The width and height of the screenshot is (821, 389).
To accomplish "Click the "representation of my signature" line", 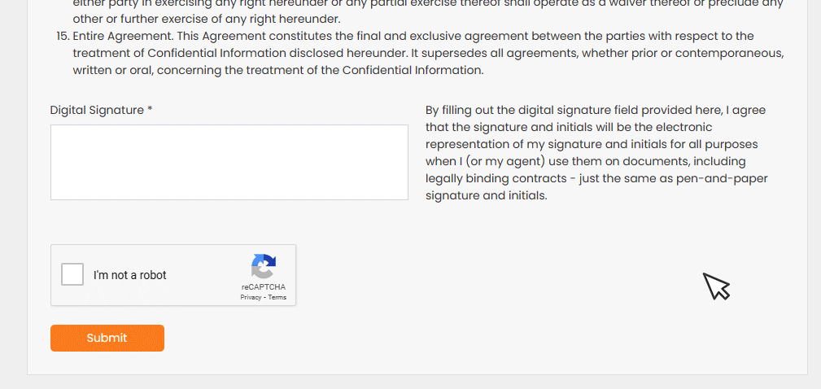I will [592, 145].
